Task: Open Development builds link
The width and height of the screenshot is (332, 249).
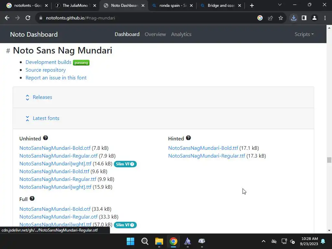Action: 49,62
